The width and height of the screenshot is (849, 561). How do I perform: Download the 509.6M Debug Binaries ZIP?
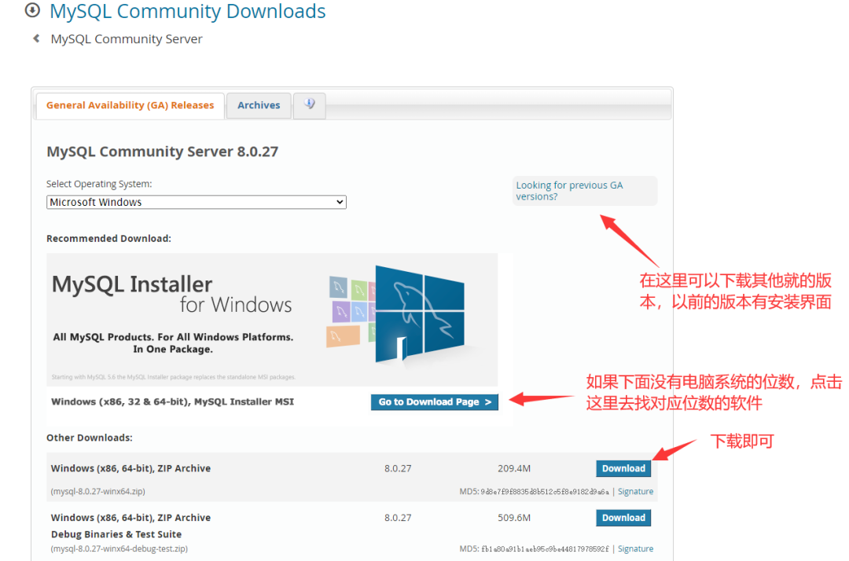click(623, 518)
